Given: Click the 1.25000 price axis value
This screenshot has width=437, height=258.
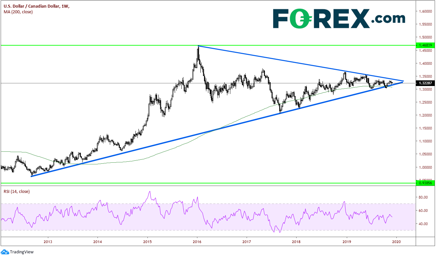Looking at the screenshot, I should click(426, 102).
